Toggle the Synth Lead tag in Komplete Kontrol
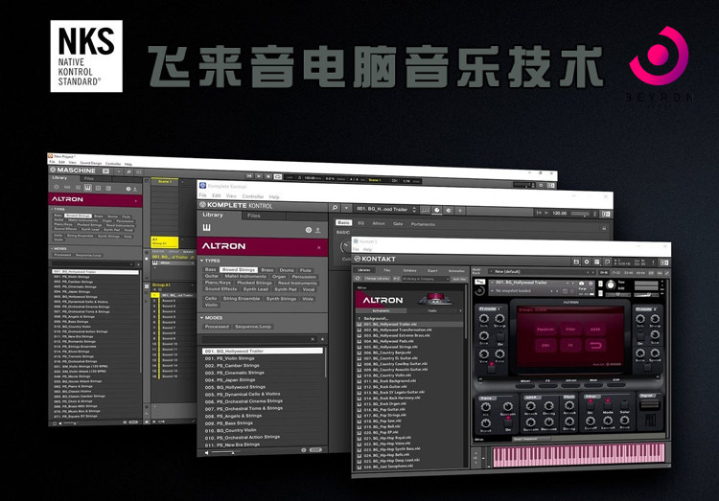 [x=256, y=289]
